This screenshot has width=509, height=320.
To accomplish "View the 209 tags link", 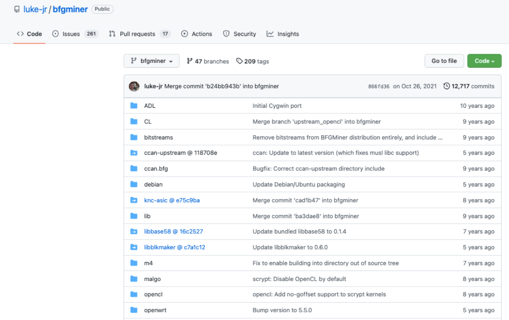I will [252, 61].
